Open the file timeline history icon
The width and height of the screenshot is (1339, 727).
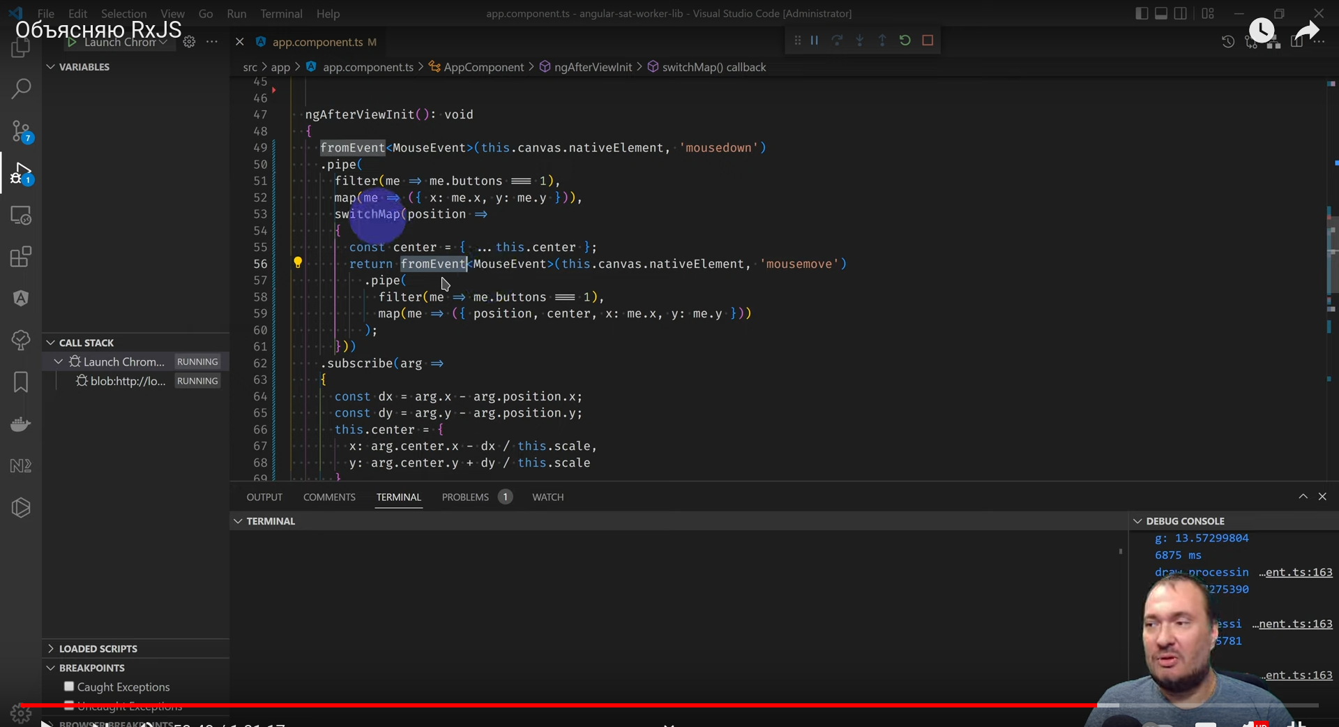[1228, 42]
